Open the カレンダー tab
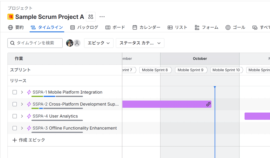This screenshot has width=270, height=158. 146,27
